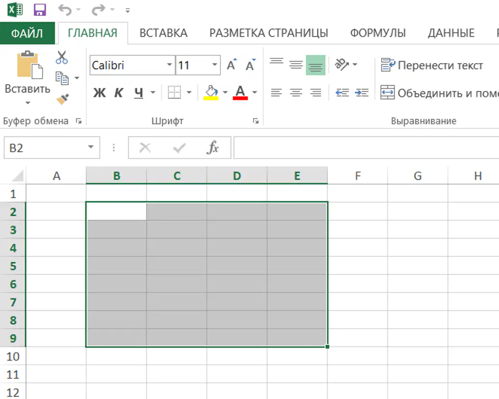The height and width of the screenshot is (399, 499).
Task: Undo the last action
Action: [x=65, y=10]
